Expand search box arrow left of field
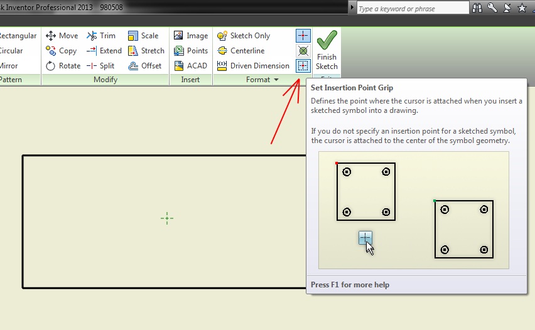 tap(352, 7)
